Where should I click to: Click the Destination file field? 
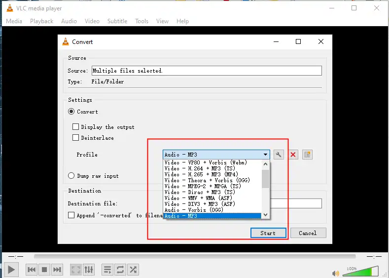point(296,203)
